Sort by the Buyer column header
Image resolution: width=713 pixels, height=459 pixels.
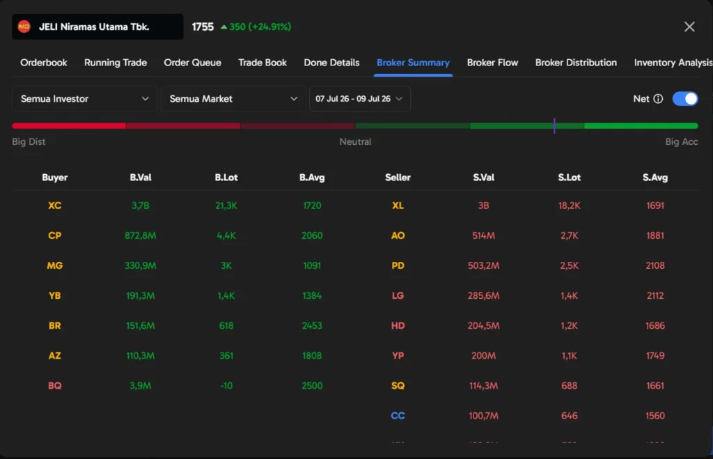click(54, 178)
